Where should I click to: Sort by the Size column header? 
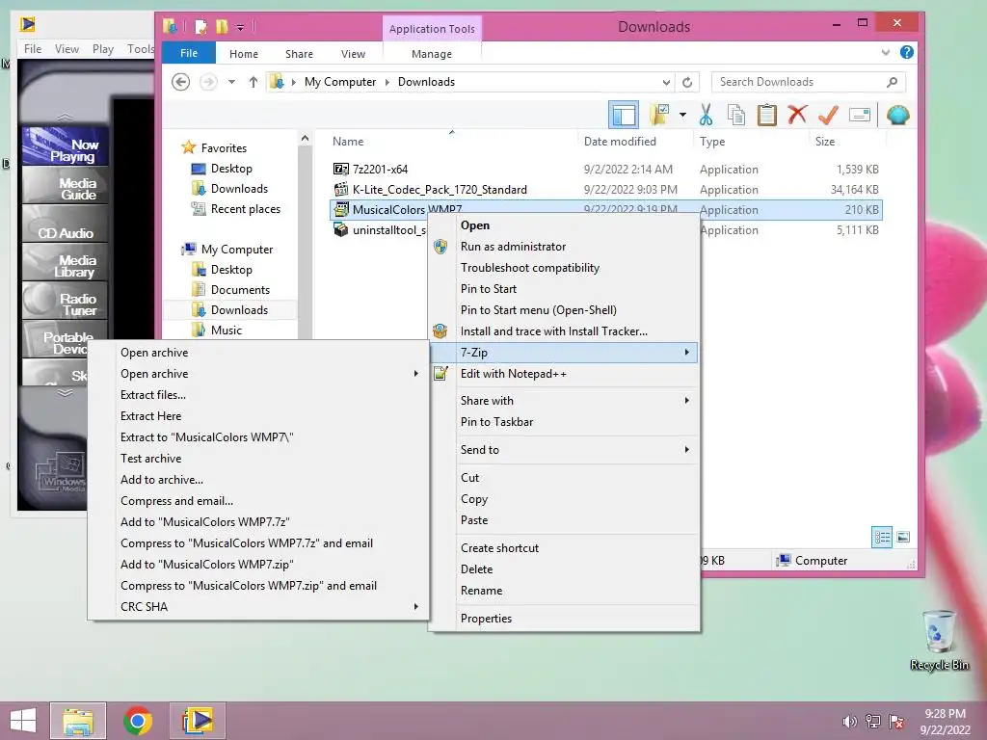point(846,142)
